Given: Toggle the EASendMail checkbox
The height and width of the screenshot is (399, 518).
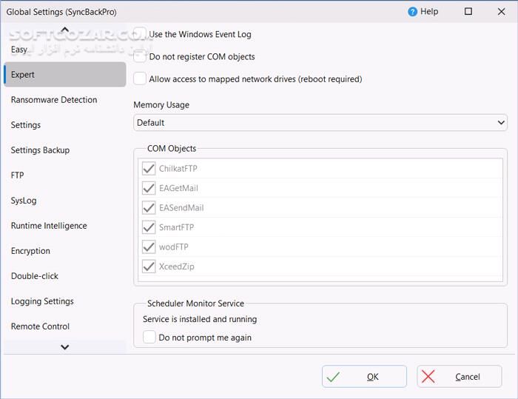Looking at the screenshot, I should pyautogui.click(x=149, y=207).
